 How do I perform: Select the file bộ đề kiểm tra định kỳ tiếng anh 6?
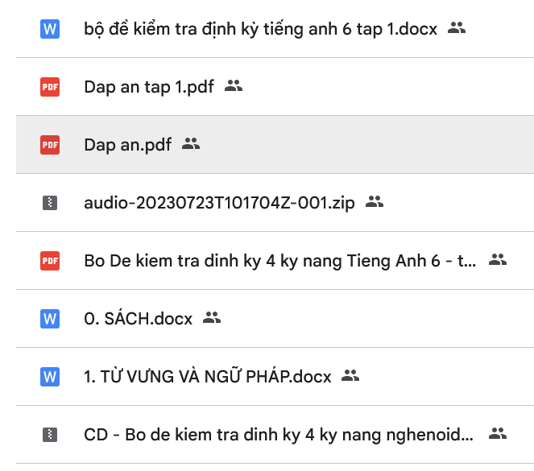coord(260,29)
